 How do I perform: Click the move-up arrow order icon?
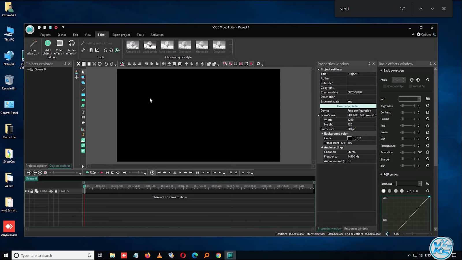187,64
